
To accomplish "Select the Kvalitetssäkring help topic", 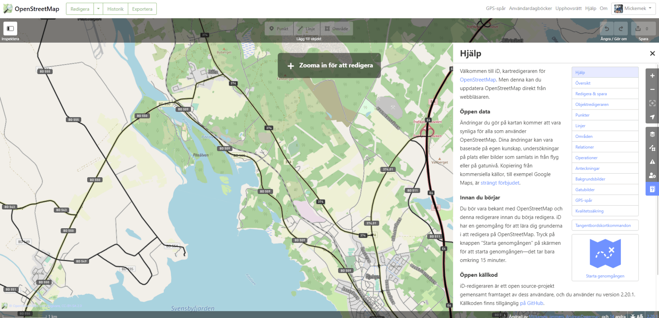I will (x=605, y=211).
